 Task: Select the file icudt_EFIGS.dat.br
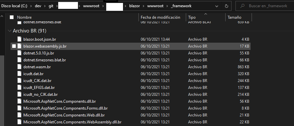(39, 88)
